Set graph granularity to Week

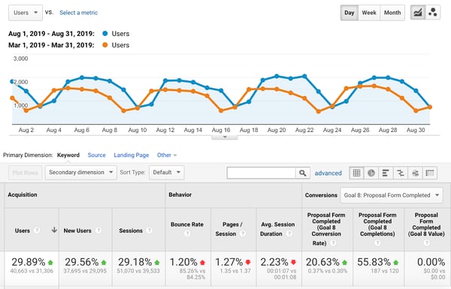point(369,13)
